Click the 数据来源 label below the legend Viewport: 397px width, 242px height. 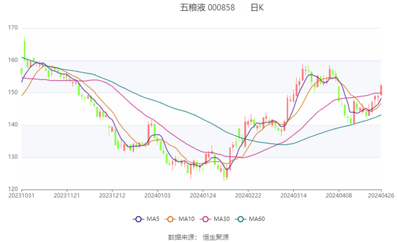181,237
